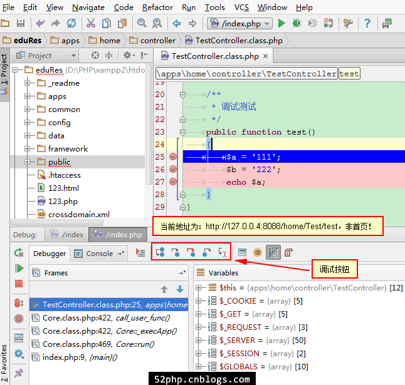Toggle breakpoint on line 25
The height and width of the screenshot is (385, 405).
(x=173, y=157)
